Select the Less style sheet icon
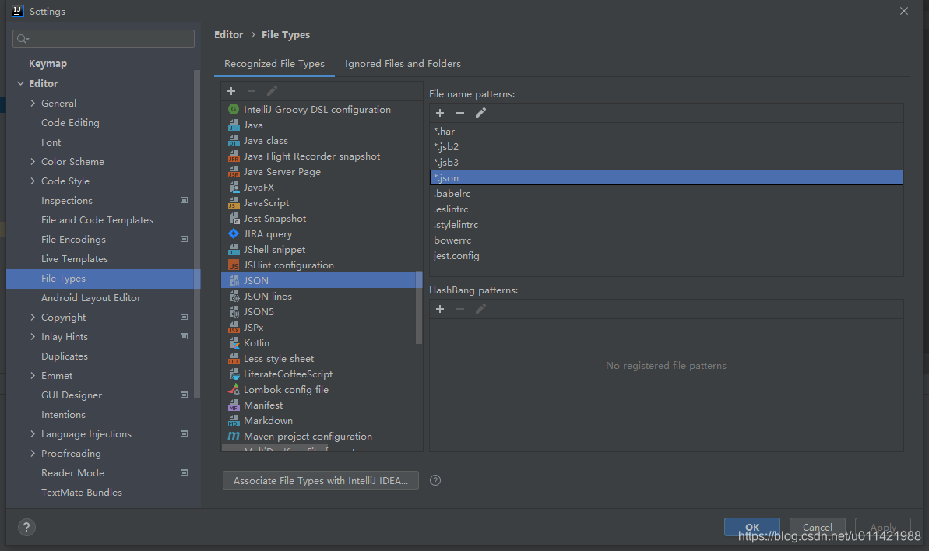929x551 pixels. point(234,358)
